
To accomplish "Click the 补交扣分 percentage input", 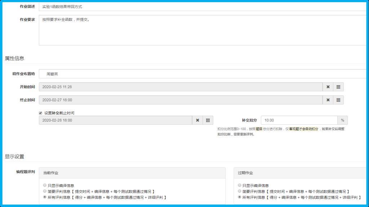I will pyautogui.click(x=299, y=120).
